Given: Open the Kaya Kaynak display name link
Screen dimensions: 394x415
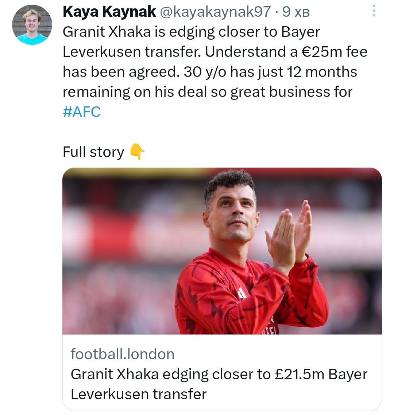Looking at the screenshot, I should click(109, 12).
